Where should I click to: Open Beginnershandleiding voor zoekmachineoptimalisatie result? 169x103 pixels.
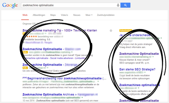coord(64,78)
